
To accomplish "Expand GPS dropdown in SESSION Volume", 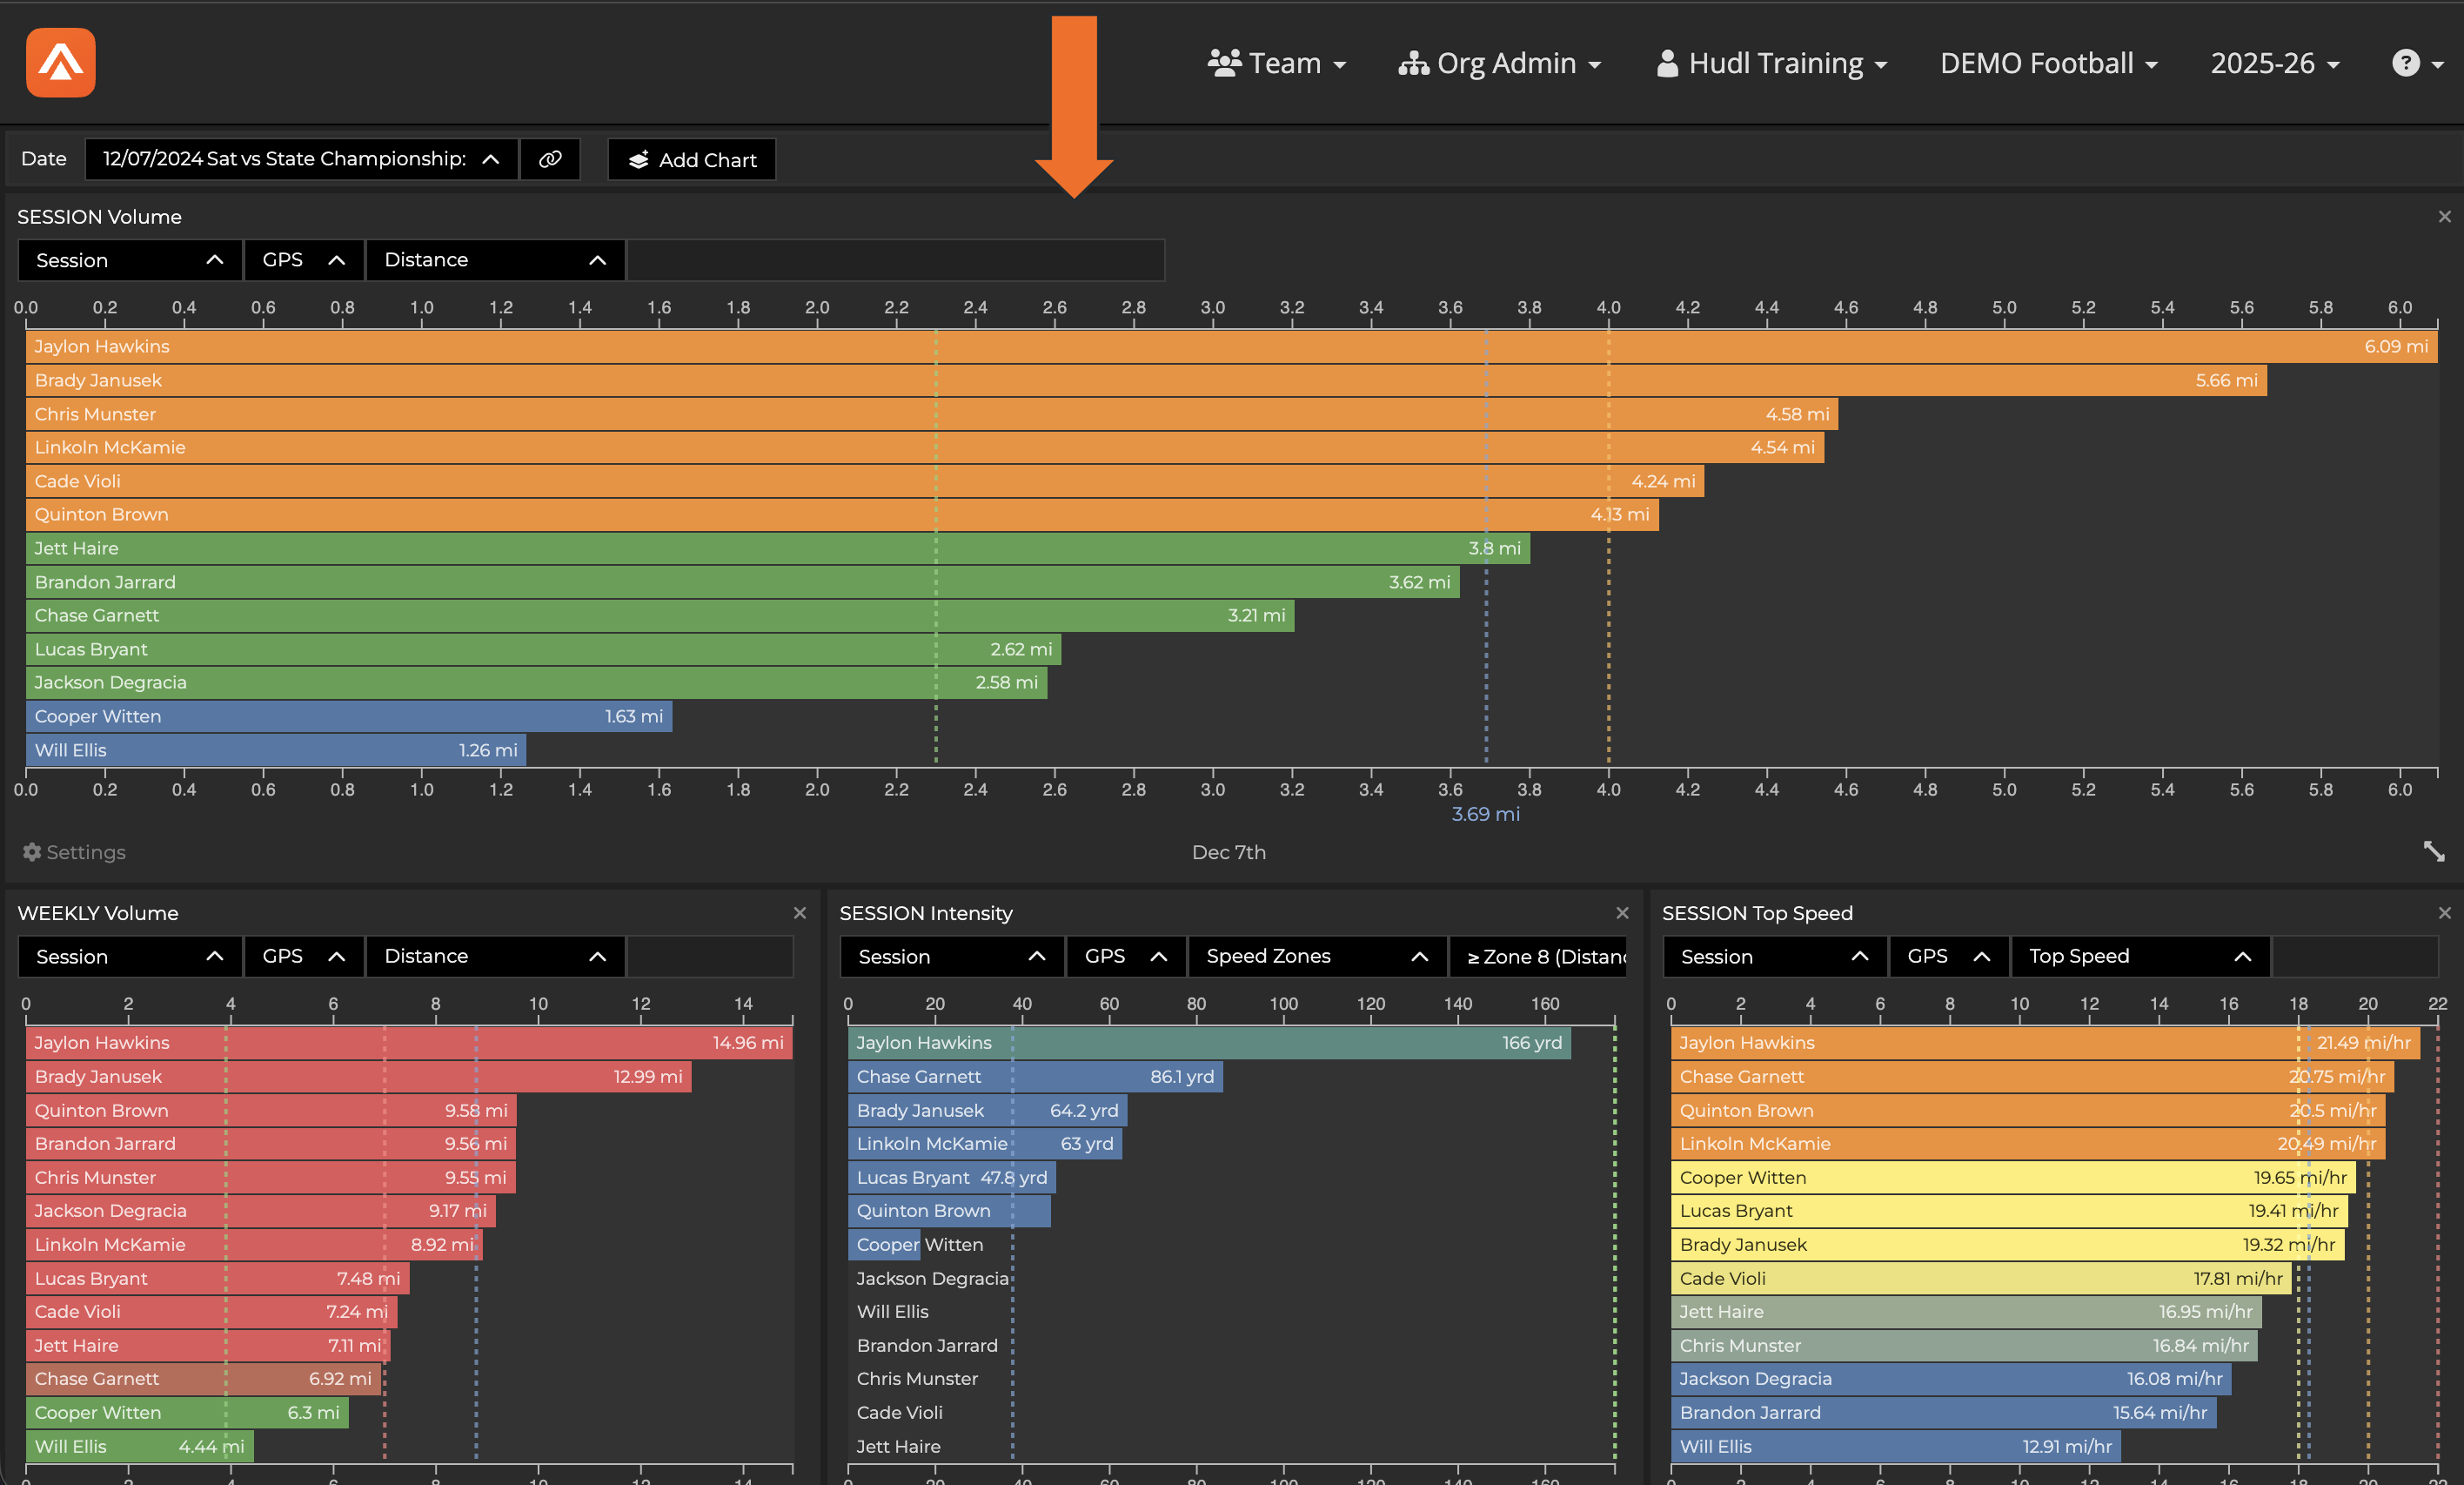I will [x=304, y=260].
